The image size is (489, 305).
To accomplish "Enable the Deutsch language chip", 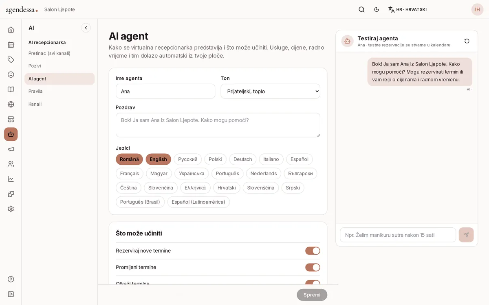I will [x=243, y=159].
